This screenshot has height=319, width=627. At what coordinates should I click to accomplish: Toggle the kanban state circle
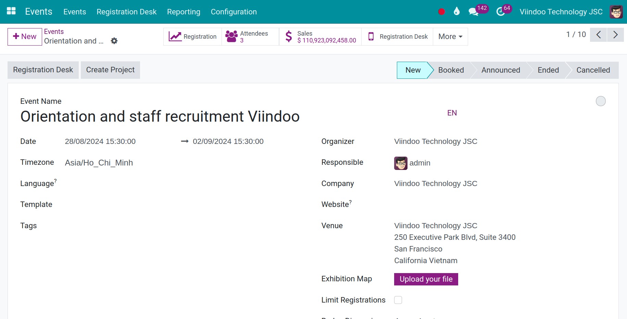(x=601, y=101)
